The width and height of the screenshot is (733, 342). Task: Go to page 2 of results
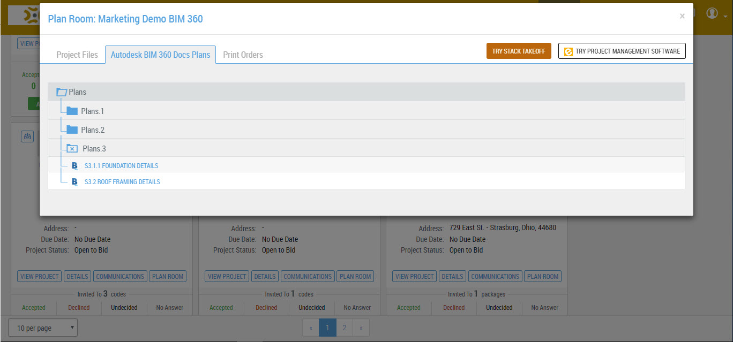[x=345, y=327]
